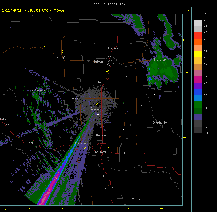This screenshot has width=217, height=212.
Task: Click the Olds town label
Action: (98, 99)
